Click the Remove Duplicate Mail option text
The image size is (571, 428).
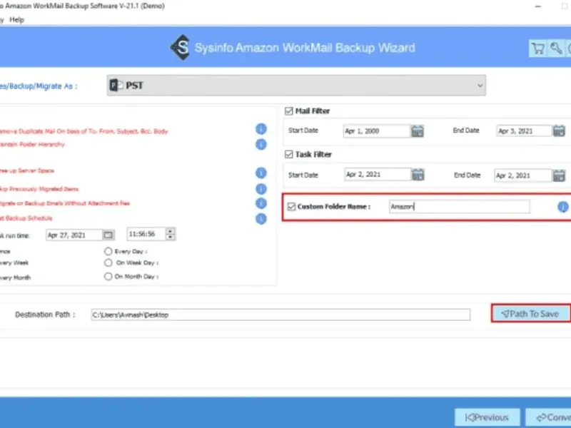coord(84,131)
